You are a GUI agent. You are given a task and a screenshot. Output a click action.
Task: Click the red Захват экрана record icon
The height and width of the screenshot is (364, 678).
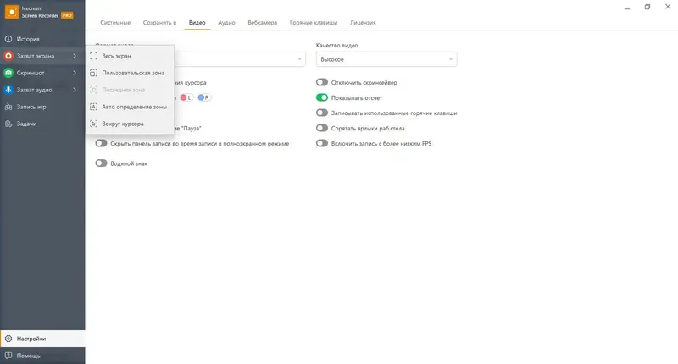point(8,56)
